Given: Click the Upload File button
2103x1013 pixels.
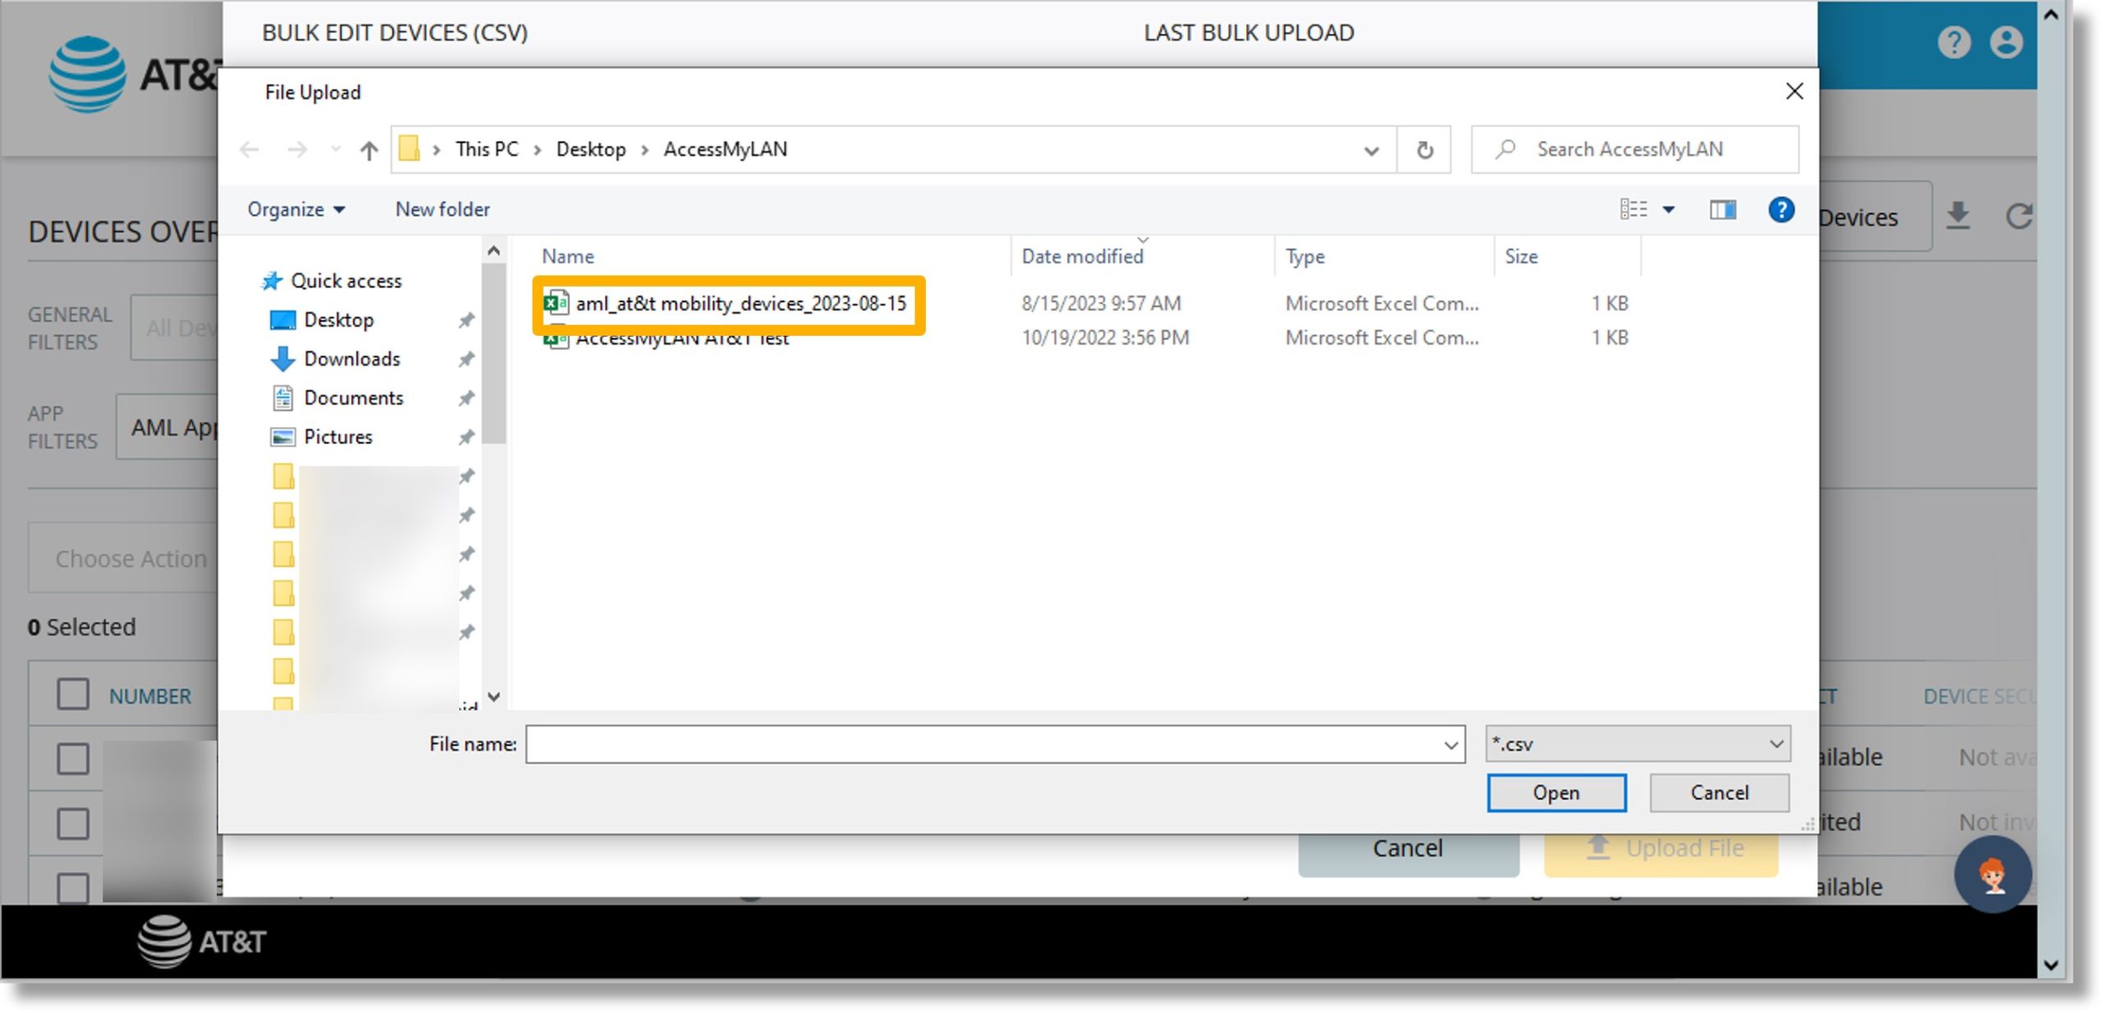Looking at the screenshot, I should (x=1661, y=854).
